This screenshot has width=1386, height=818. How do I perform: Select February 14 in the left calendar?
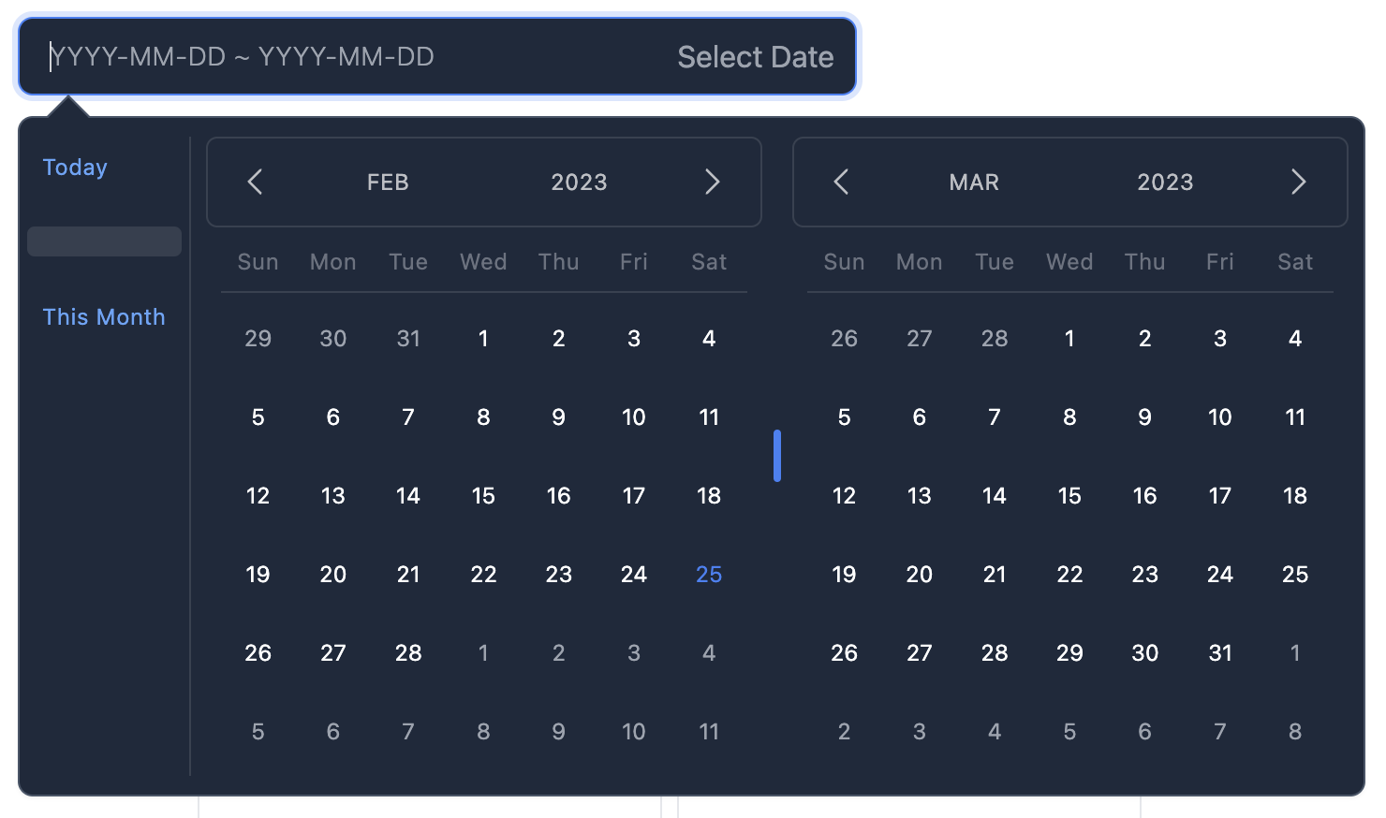point(408,495)
